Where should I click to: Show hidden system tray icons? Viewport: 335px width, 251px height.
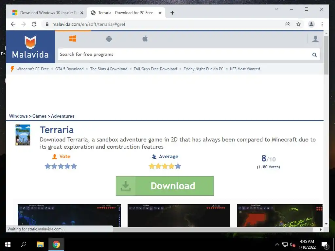277,244
